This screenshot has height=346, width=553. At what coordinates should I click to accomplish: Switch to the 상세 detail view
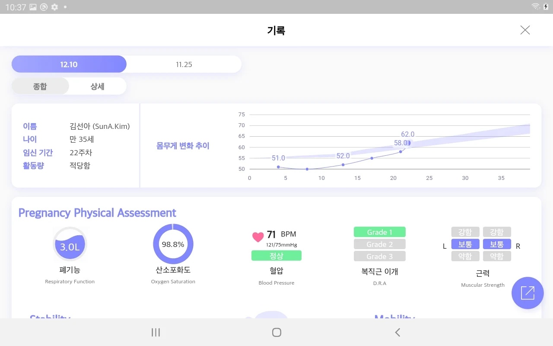coord(98,86)
